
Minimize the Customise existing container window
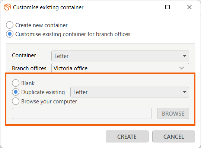(146, 7)
